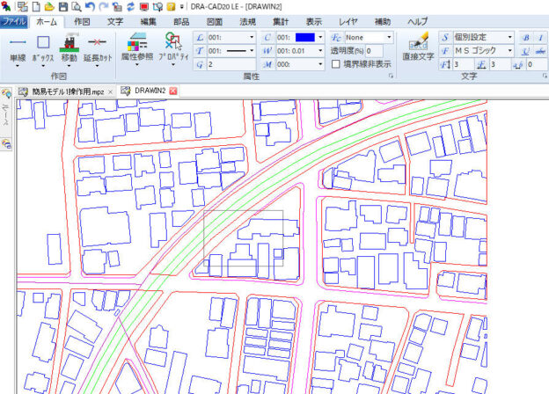Click the group number field showing 2
549x394 pixels.
[231, 64]
